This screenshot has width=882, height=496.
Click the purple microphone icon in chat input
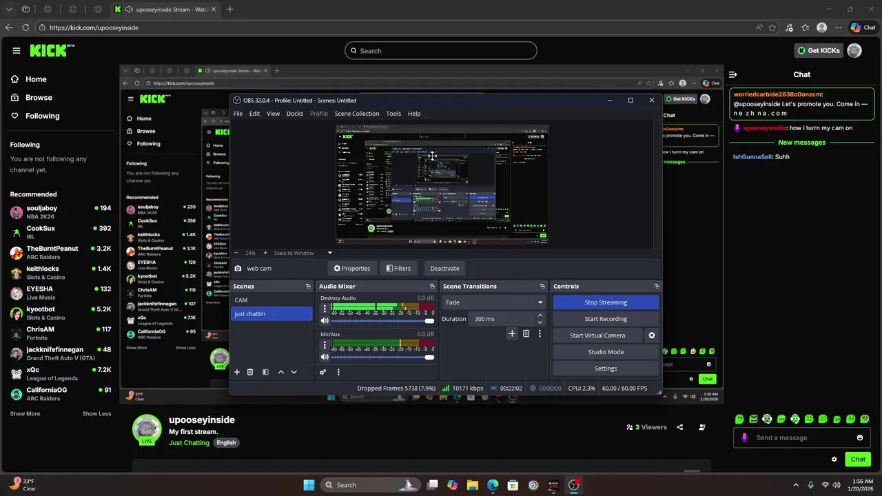744,437
